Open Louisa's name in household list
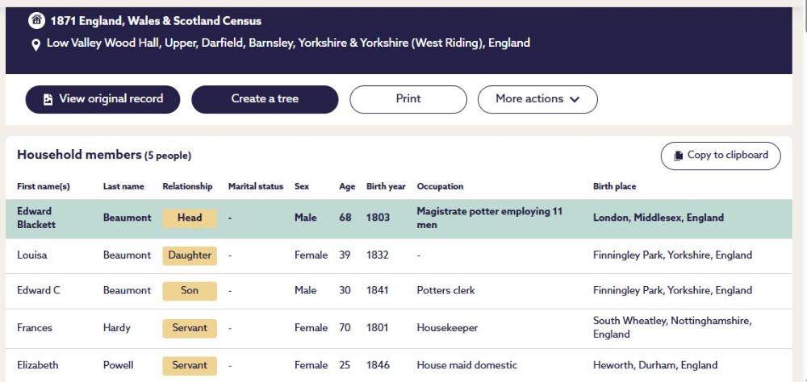807x382 pixels. coord(32,255)
